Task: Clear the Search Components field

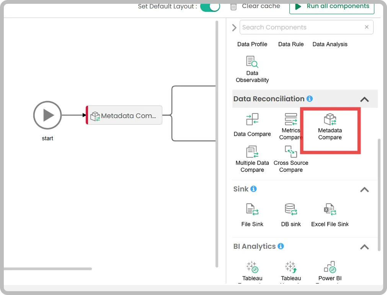Action: coord(366,27)
